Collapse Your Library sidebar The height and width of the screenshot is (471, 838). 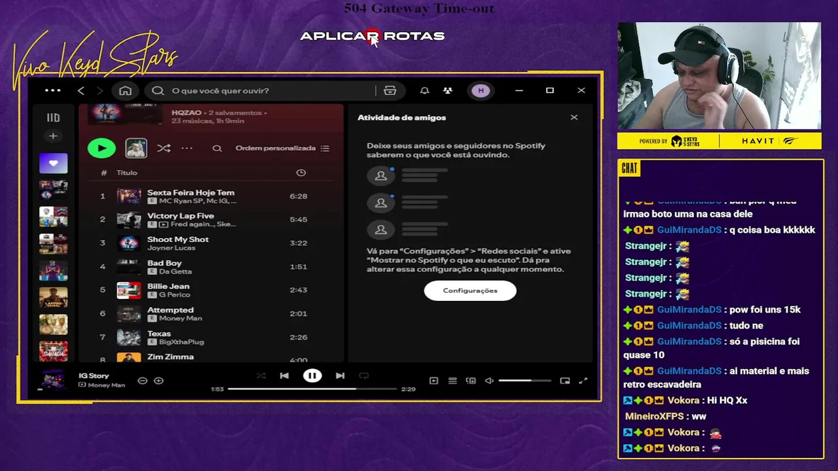point(53,118)
